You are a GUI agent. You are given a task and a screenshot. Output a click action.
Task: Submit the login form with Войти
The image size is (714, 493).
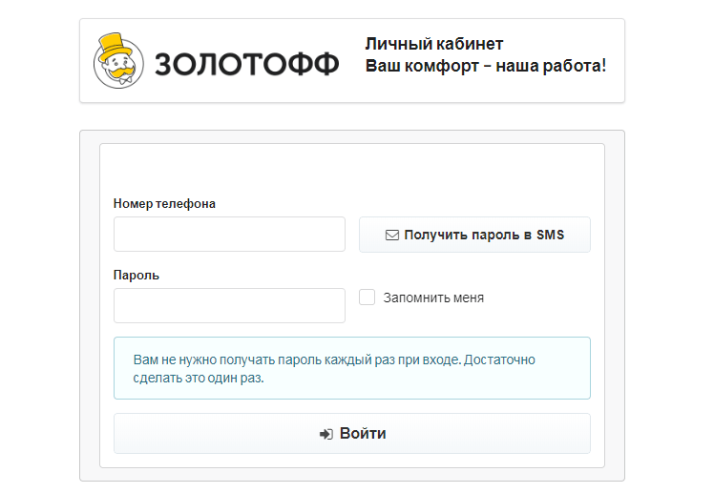coord(352,434)
